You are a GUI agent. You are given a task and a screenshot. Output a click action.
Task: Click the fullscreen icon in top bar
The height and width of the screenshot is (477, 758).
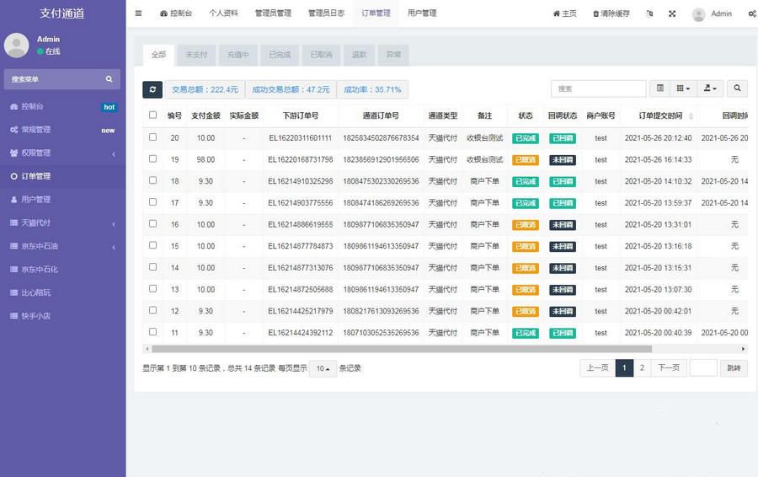[671, 13]
